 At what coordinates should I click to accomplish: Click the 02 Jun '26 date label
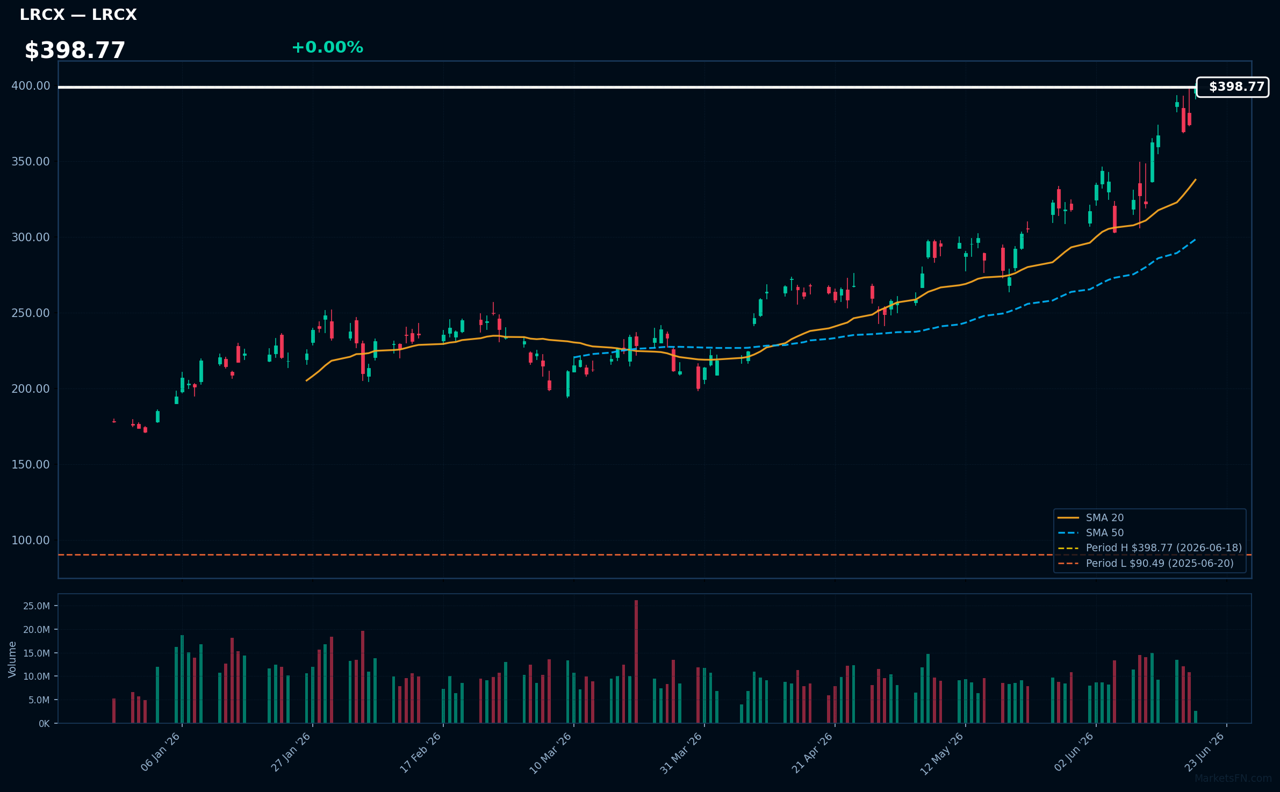coord(1074,752)
